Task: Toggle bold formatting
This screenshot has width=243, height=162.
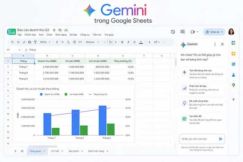Action: point(122,42)
